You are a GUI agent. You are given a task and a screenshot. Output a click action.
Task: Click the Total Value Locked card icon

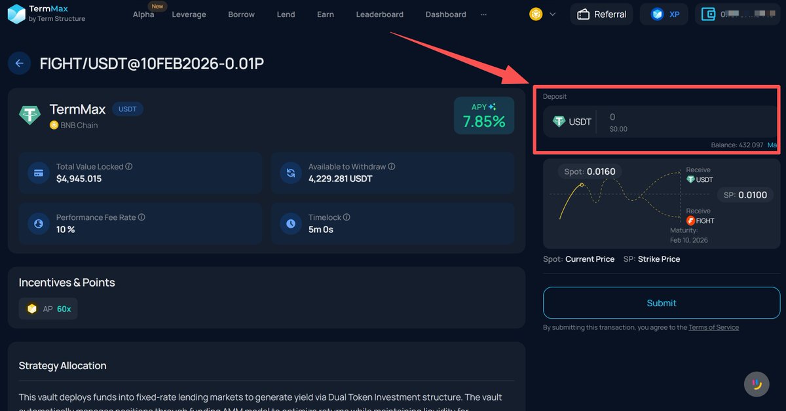coord(39,173)
